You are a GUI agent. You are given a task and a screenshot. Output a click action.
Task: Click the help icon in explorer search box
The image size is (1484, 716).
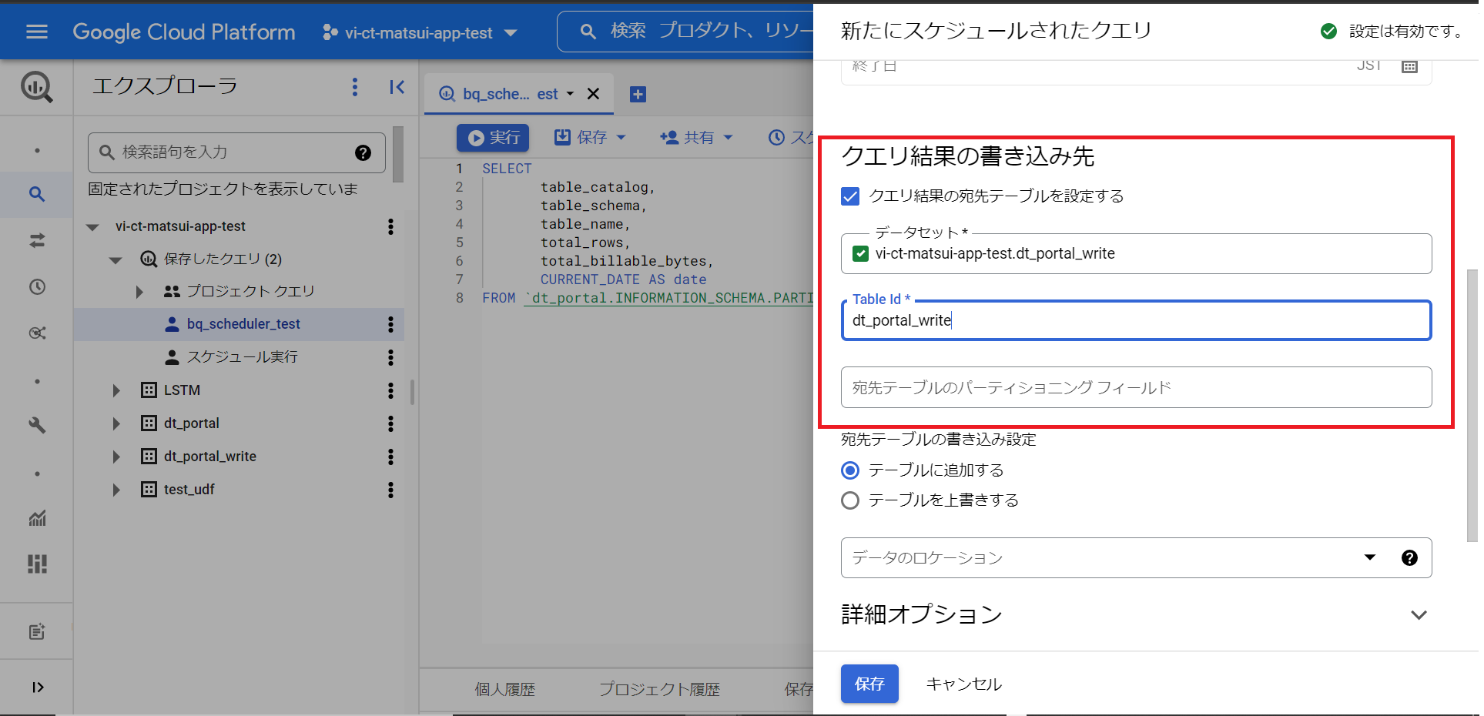tap(363, 152)
